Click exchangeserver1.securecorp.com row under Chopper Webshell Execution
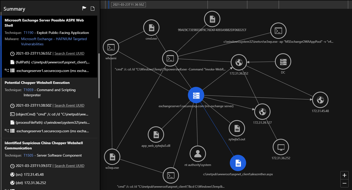The height and width of the screenshot is (190, 352). pos(47,131)
